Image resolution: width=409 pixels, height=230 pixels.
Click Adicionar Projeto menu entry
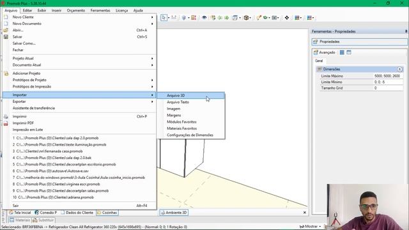[79, 73]
